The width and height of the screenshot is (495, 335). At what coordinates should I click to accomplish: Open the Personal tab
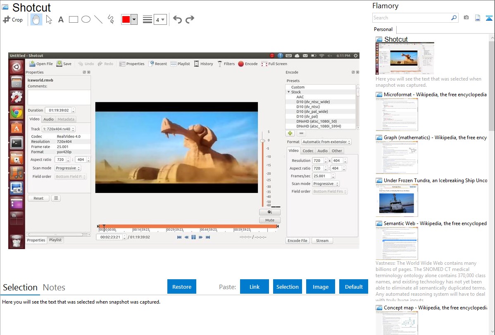tap(383, 29)
